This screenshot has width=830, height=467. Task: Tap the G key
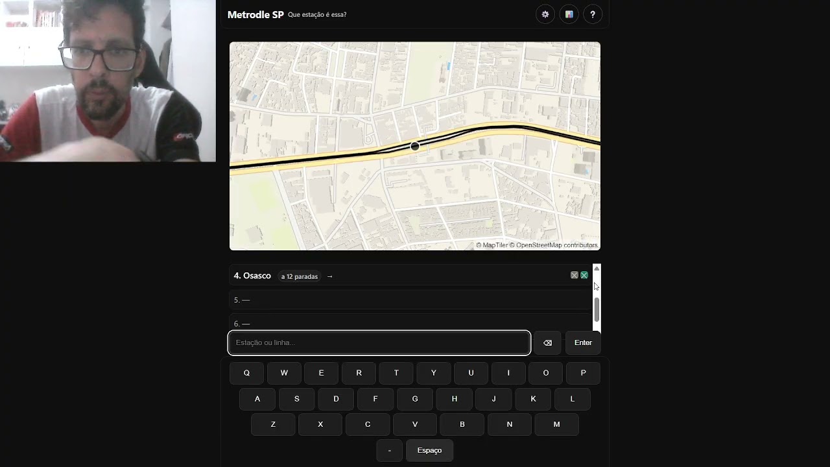tap(415, 399)
